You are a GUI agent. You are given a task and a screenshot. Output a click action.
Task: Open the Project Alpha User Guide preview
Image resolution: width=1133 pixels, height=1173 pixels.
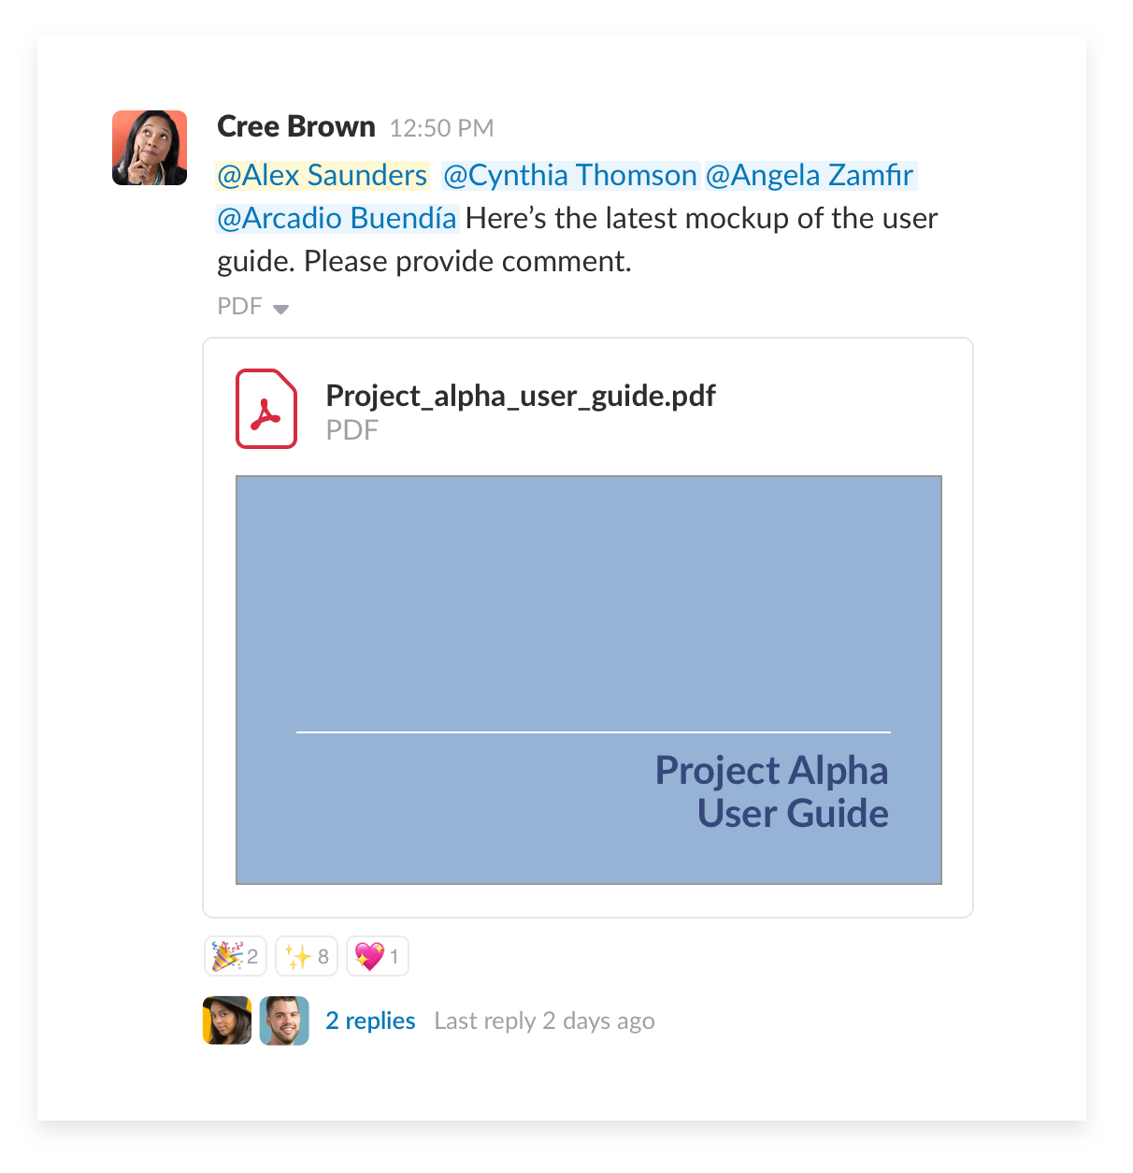click(x=589, y=680)
